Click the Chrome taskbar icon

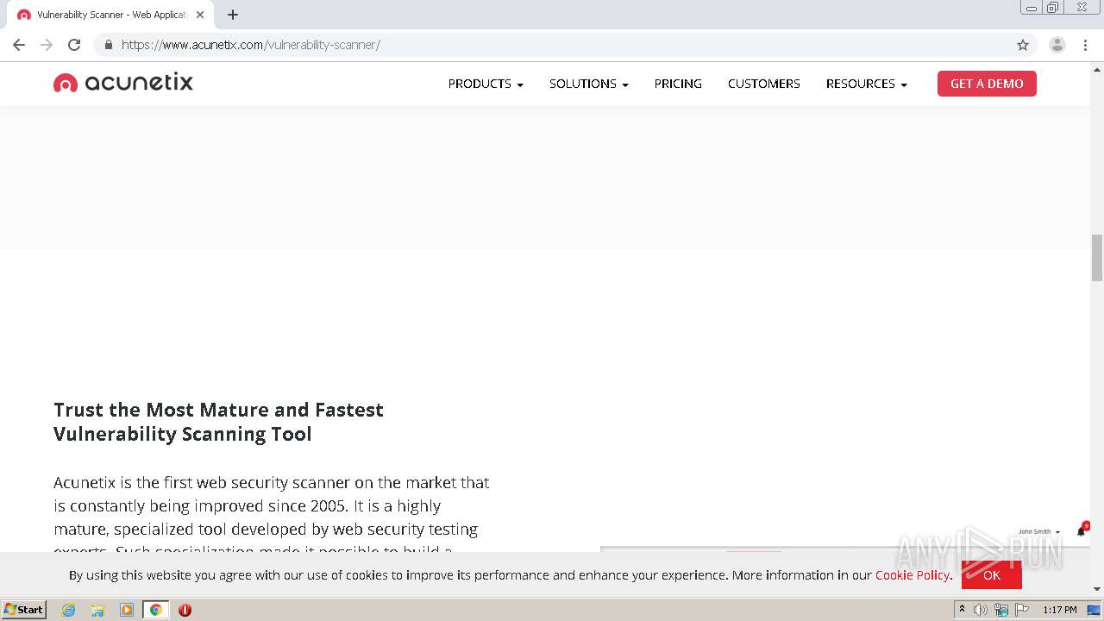click(x=156, y=610)
